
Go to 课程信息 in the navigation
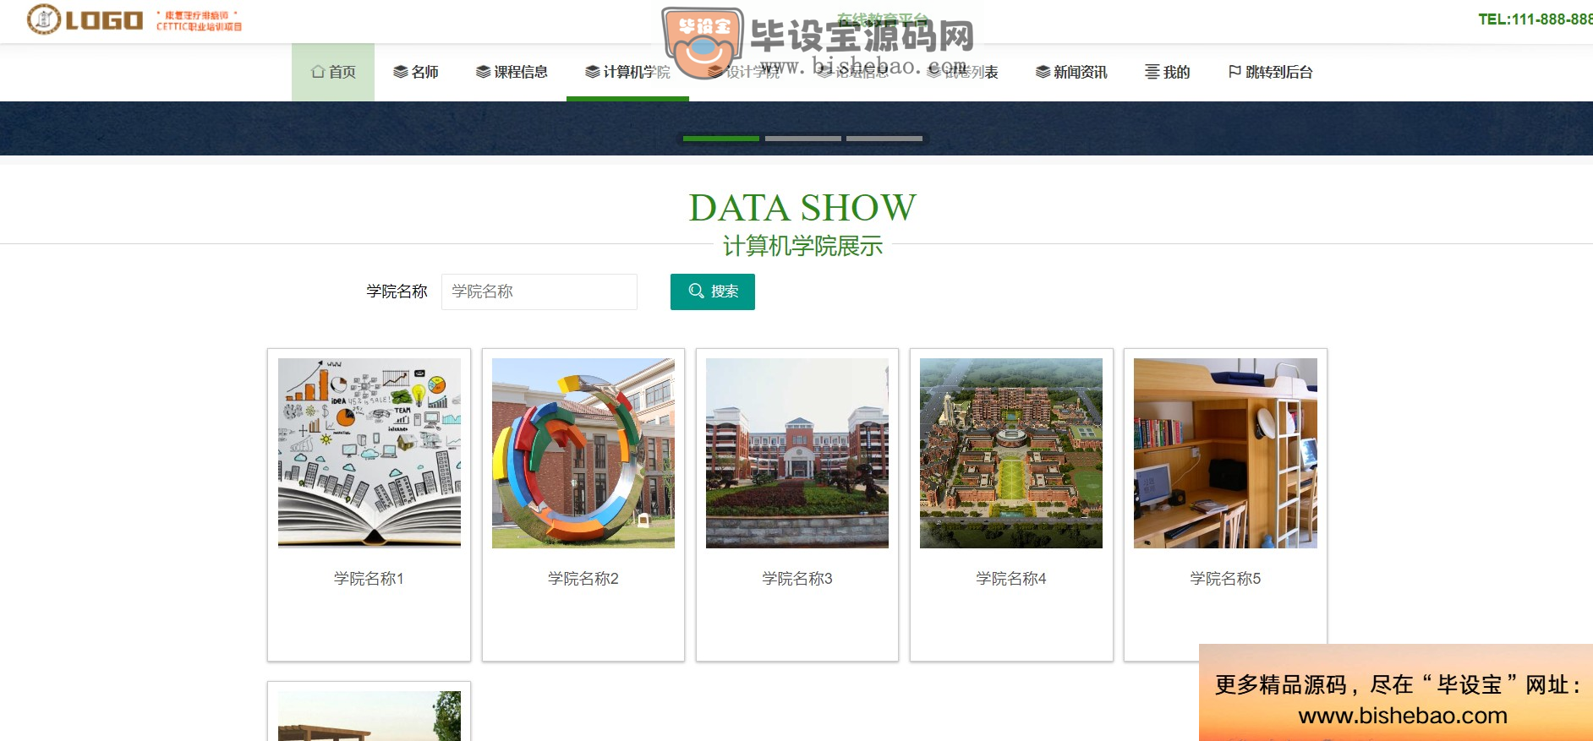click(512, 72)
